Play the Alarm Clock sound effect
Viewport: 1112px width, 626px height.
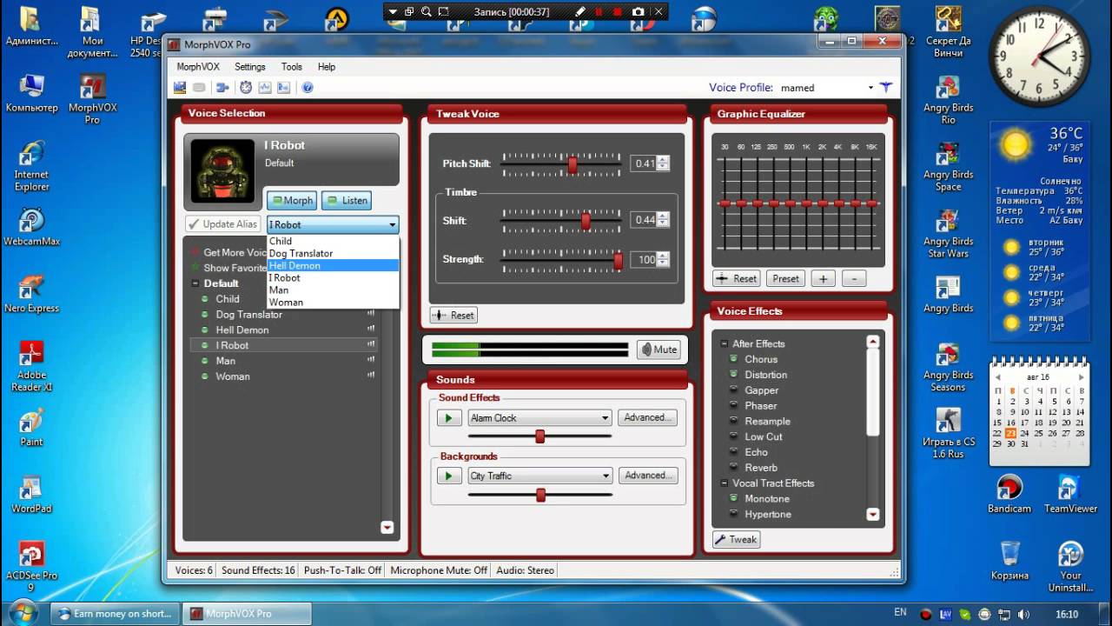pos(448,417)
